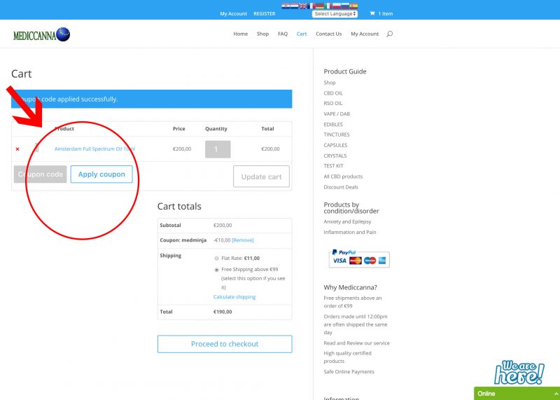The image size is (560, 400).
Task: Click the coupon discount -€10,00 value
Action: tap(222, 240)
